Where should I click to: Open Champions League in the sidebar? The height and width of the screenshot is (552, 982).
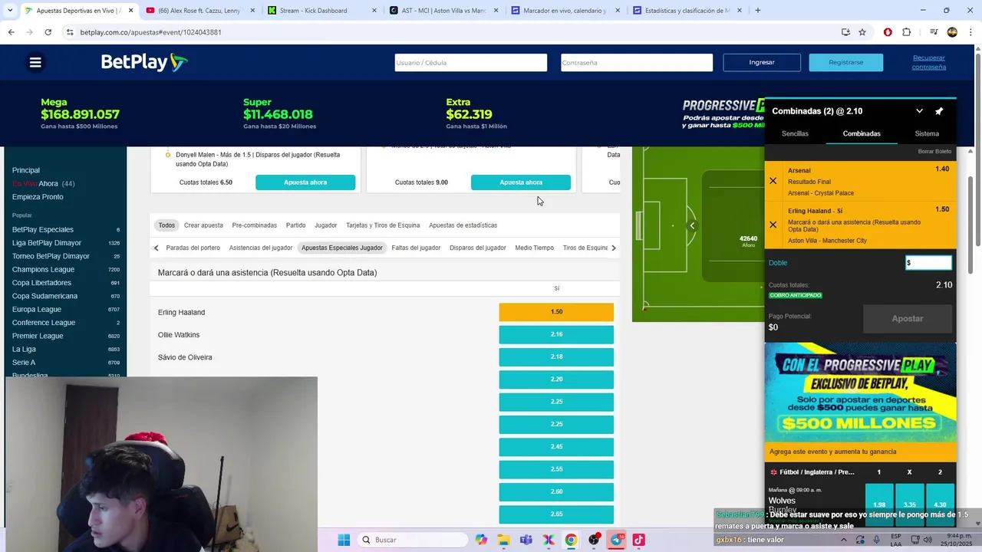point(43,269)
